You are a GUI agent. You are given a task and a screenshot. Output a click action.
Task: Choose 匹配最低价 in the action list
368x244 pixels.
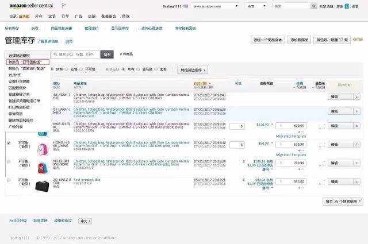coord(17,88)
